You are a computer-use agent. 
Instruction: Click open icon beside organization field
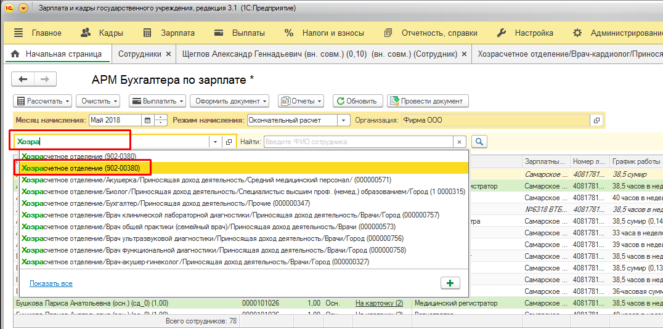[x=595, y=120]
